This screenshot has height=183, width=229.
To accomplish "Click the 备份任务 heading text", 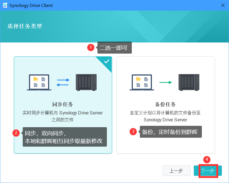I will click(165, 104).
